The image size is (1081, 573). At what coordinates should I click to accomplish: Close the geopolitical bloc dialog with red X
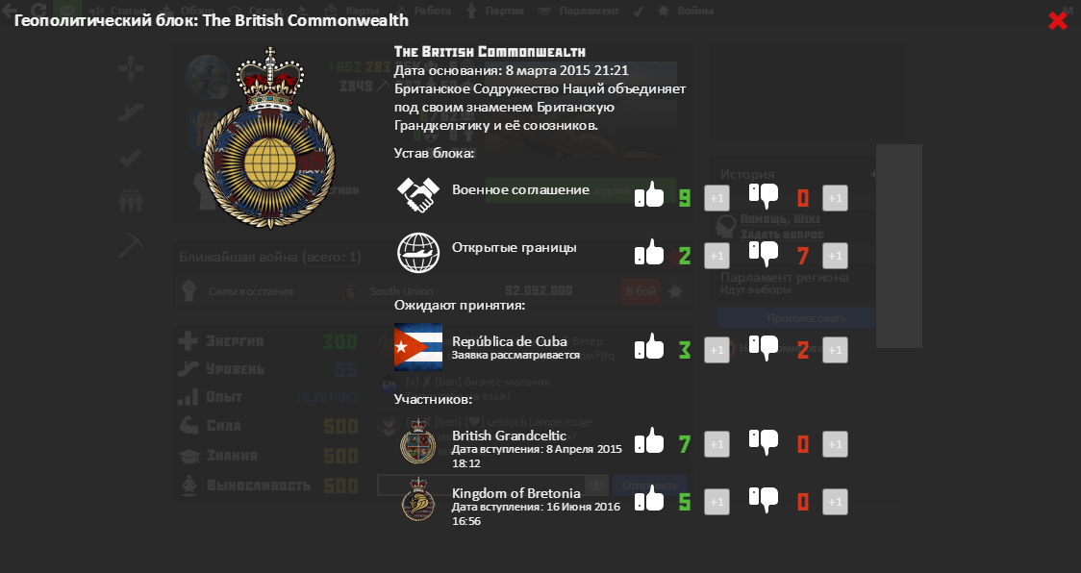click(x=1058, y=21)
